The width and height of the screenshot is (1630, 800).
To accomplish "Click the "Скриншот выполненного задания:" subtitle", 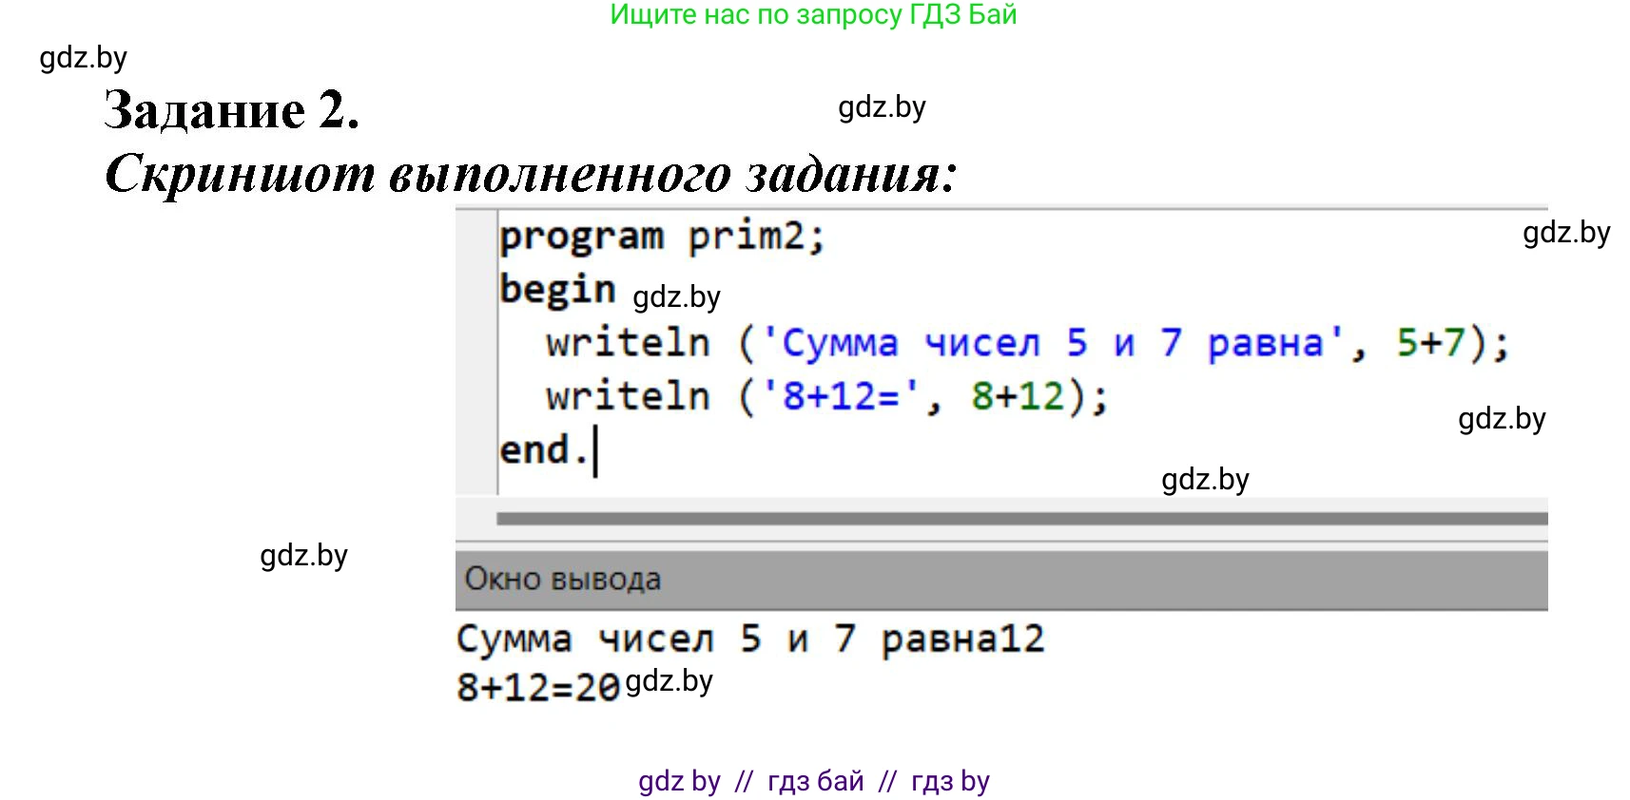I will 530,174.
